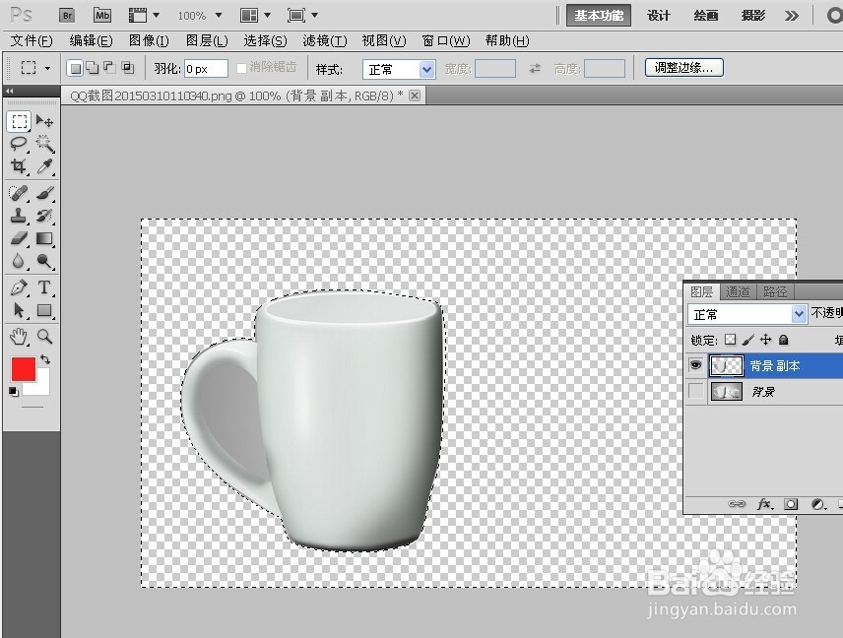Open the 滤镜(T) menu
Screen dimensions: 843x638
point(325,40)
